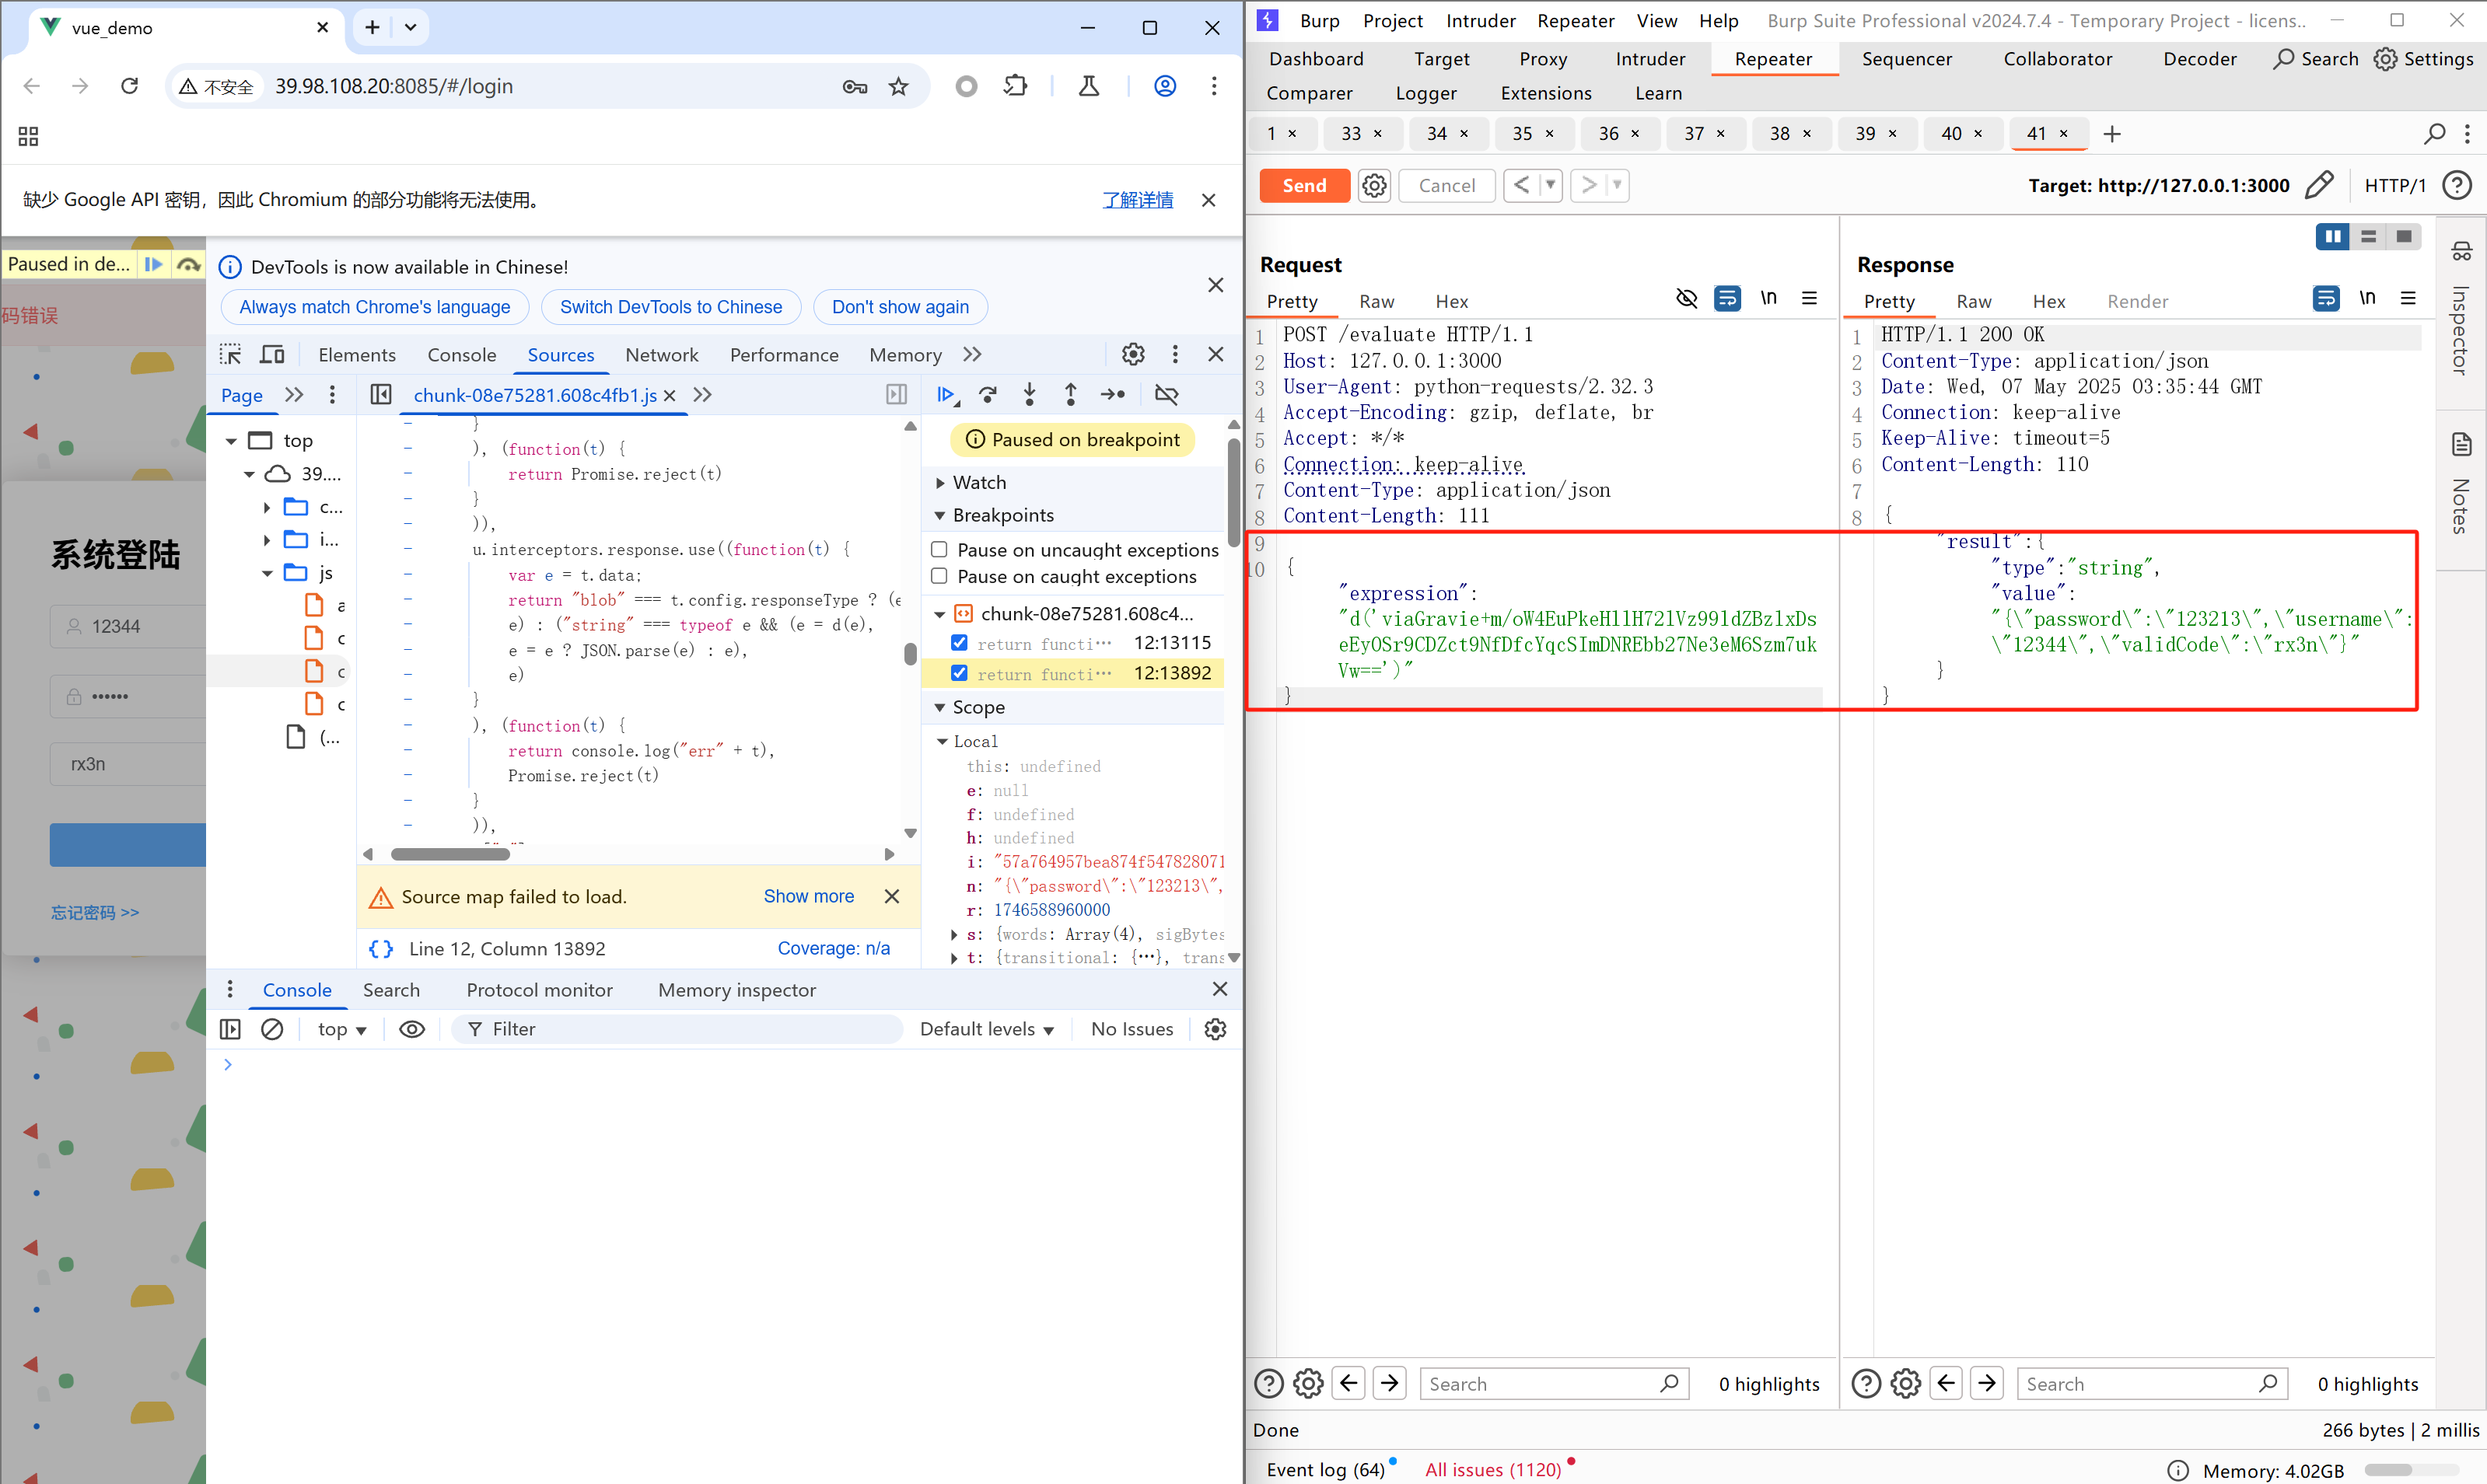The width and height of the screenshot is (2487, 1484).
Task: Open Burp request send options gear
Action: [x=1375, y=186]
